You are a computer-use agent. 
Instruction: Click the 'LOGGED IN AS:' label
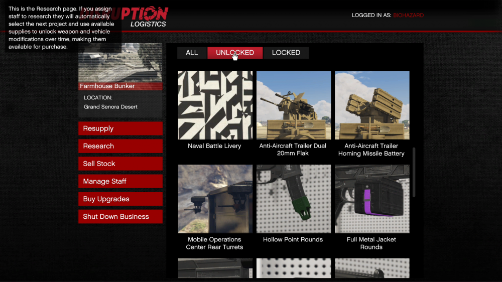(x=371, y=16)
